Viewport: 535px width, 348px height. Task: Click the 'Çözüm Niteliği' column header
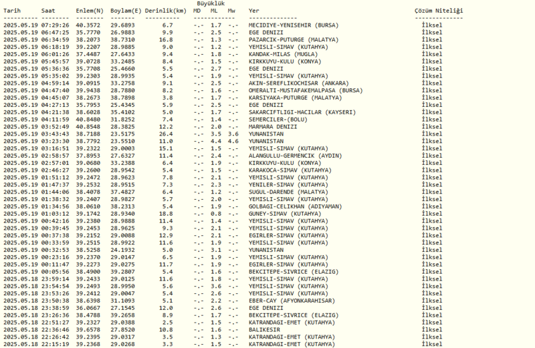tap(439, 11)
